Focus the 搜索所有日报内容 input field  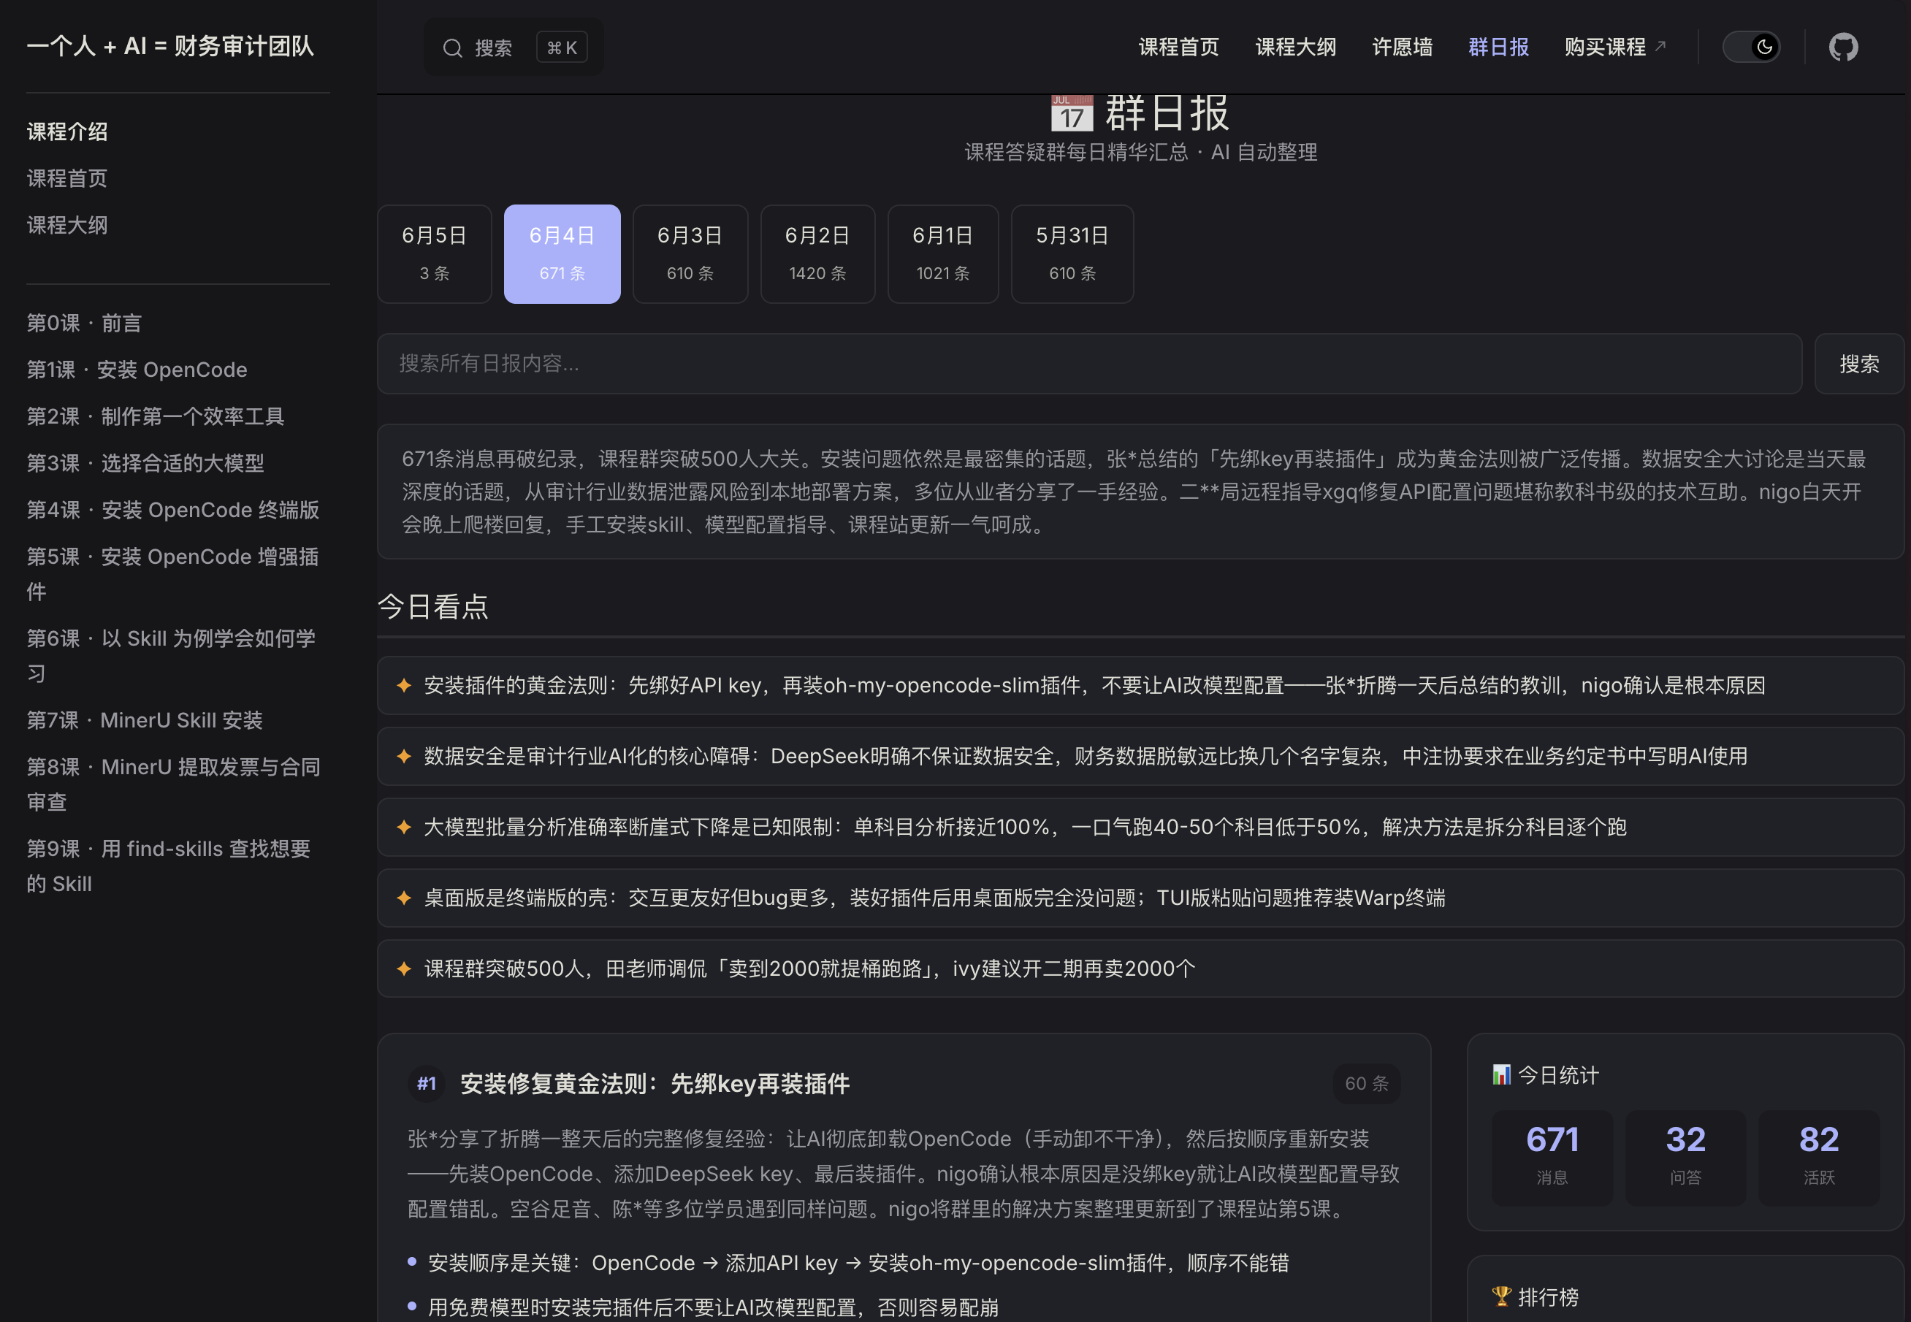(x=1089, y=364)
